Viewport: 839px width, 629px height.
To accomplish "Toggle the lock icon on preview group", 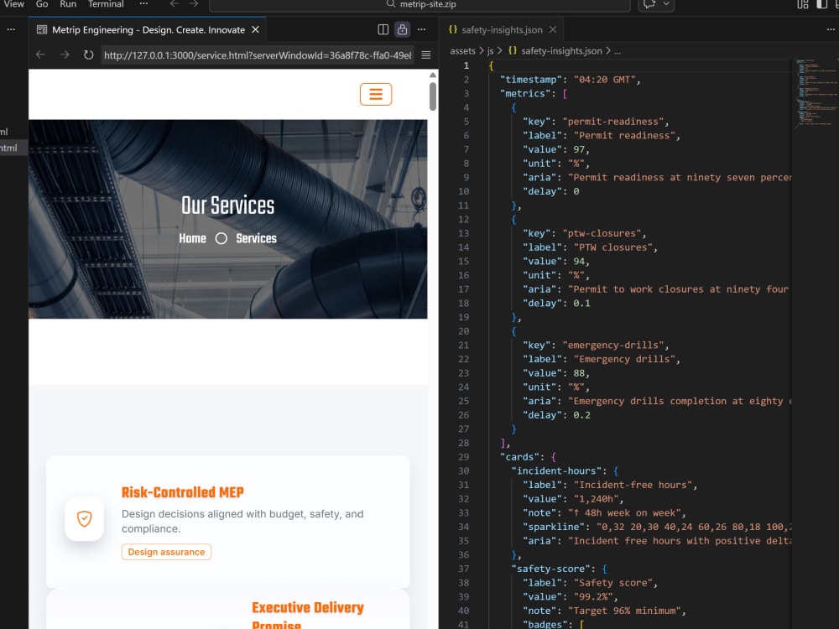I will pos(403,29).
